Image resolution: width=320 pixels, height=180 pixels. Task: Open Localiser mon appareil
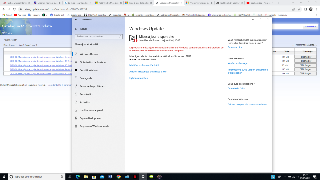tap(91, 110)
